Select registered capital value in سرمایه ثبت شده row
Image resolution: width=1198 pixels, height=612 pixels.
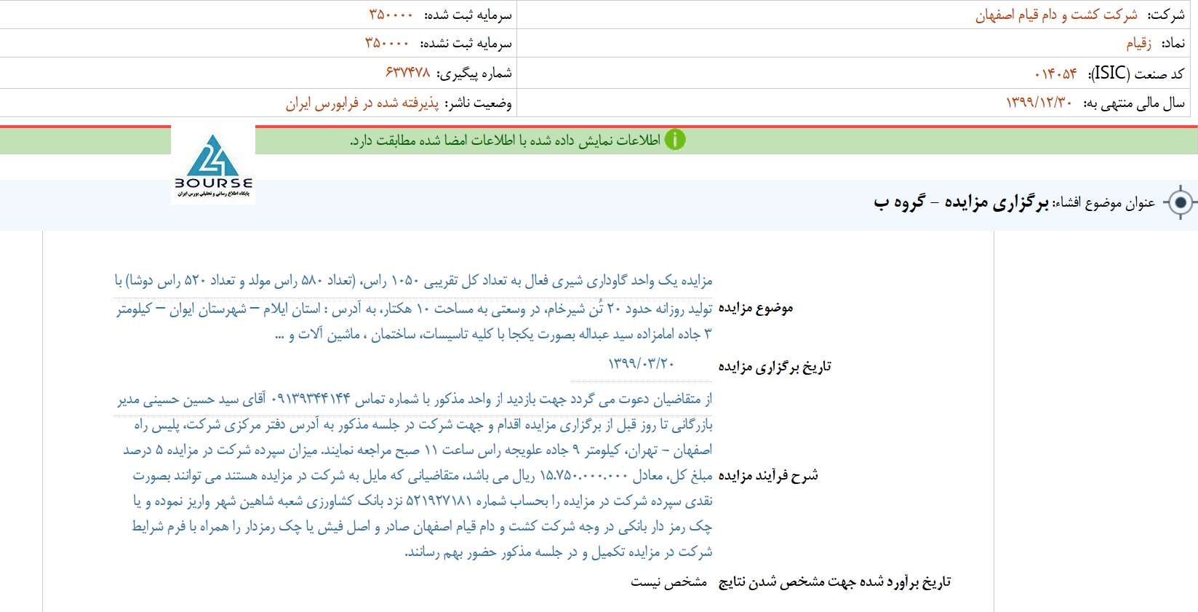[391, 15]
